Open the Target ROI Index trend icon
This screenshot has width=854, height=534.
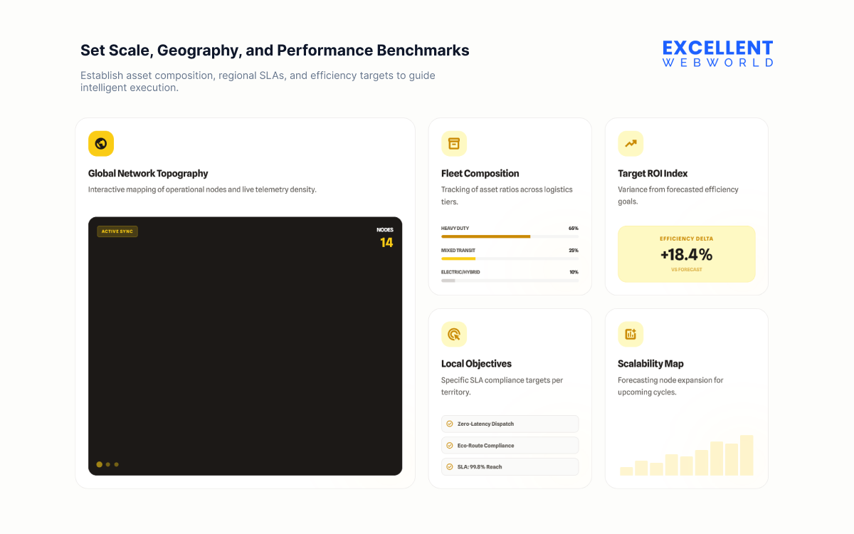coord(631,143)
